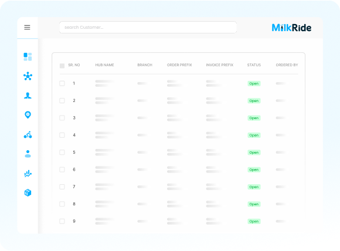340x251 pixels.
Task: Click the MilkRide logo
Action: coord(291,28)
